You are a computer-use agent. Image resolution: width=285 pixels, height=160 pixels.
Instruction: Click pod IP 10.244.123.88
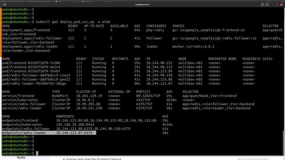pyautogui.click(x=159, y=80)
